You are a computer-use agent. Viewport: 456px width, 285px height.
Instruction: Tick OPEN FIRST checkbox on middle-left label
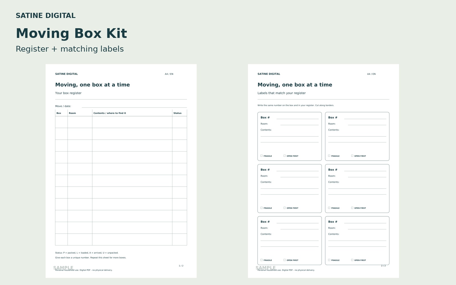[284, 208]
